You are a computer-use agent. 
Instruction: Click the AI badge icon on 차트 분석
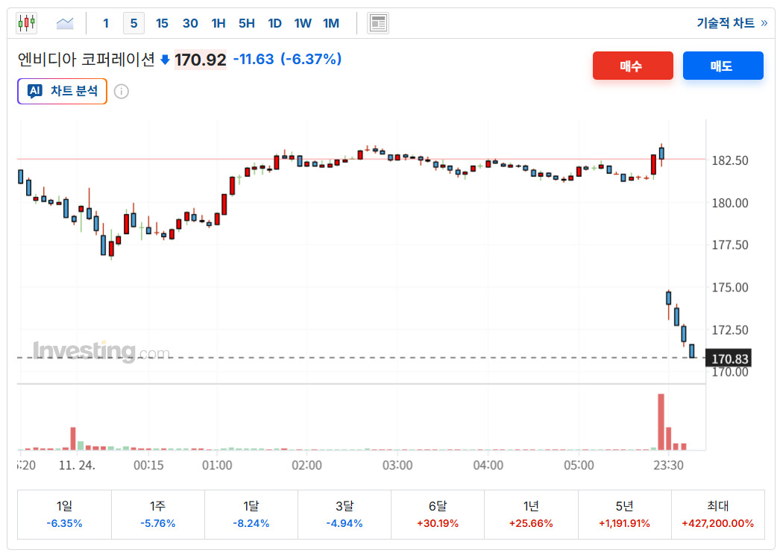tap(35, 91)
